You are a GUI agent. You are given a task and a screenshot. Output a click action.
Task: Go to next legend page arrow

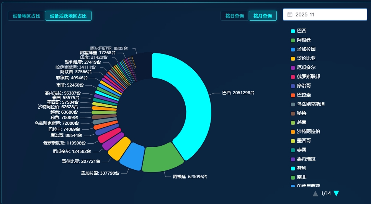pos(336,193)
